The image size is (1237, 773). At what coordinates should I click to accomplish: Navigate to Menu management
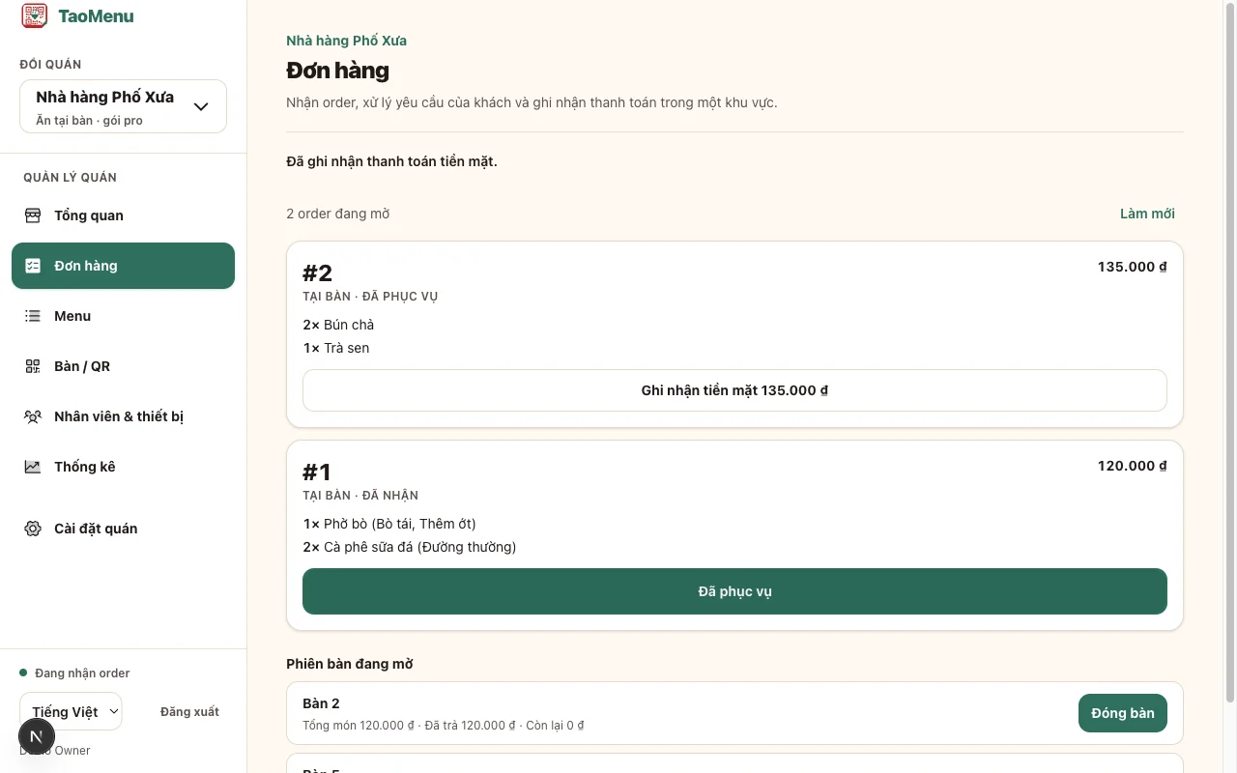(123, 316)
